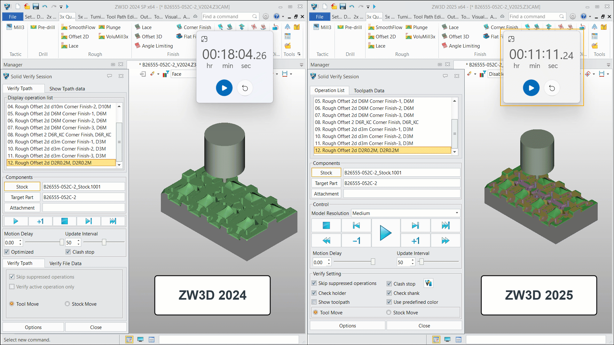This screenshot has height=345, width=614.
Task: Click Corner Finish in ZW3D 2024 ribbon
Action: (x=194, y=27)
